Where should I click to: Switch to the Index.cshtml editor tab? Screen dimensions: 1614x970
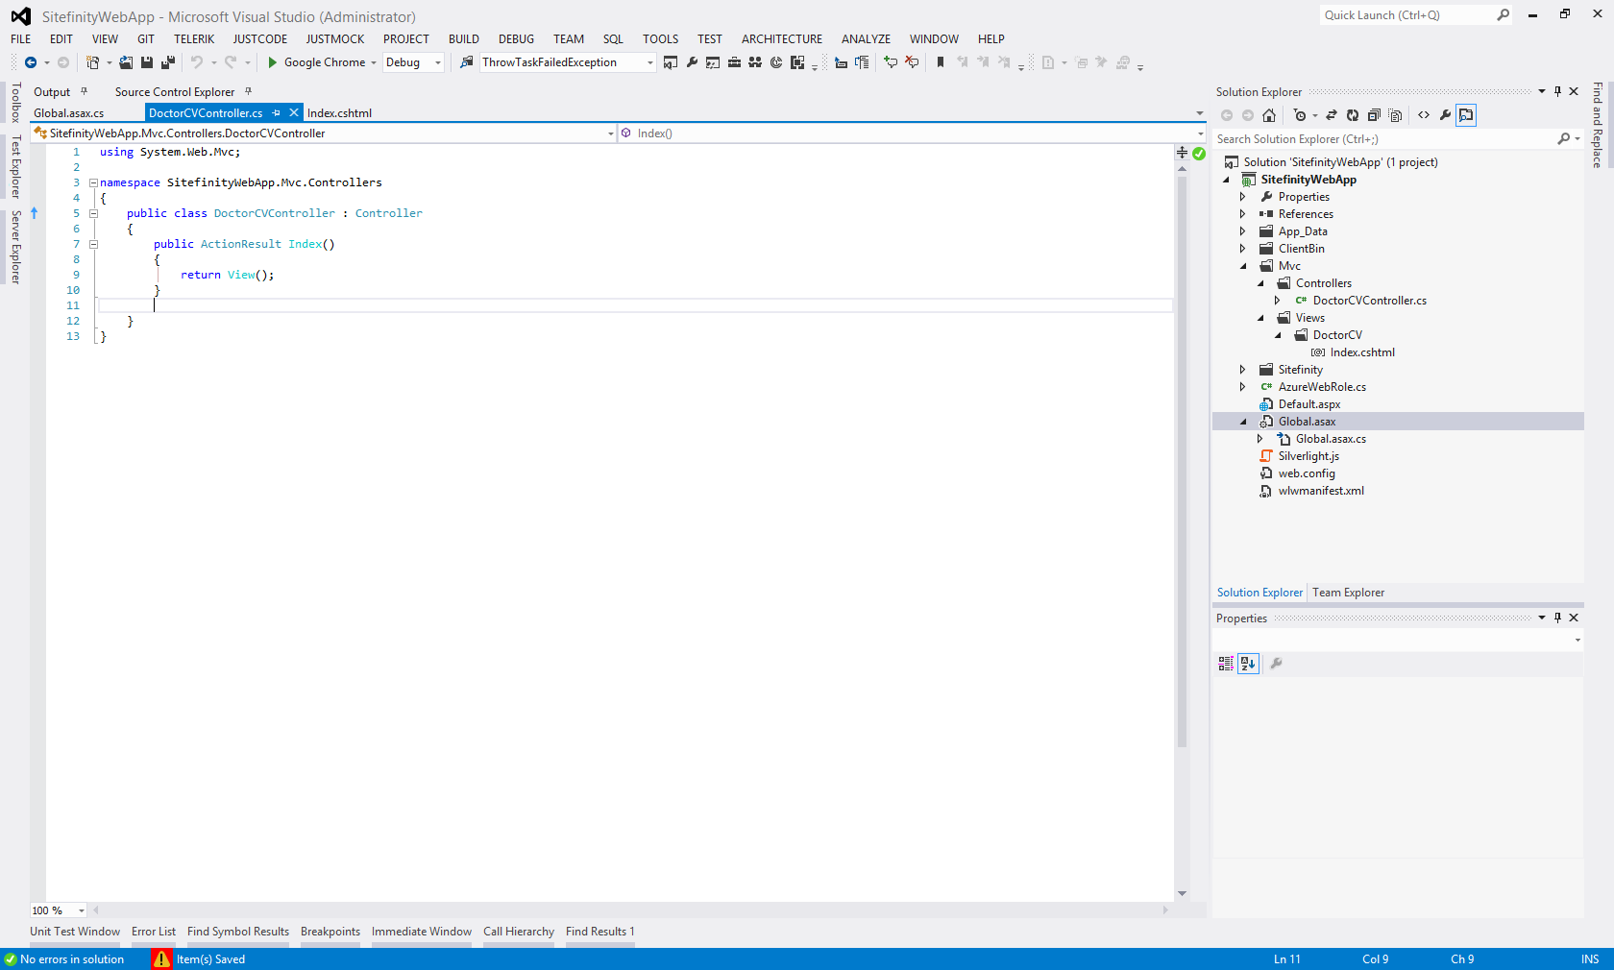339,113
